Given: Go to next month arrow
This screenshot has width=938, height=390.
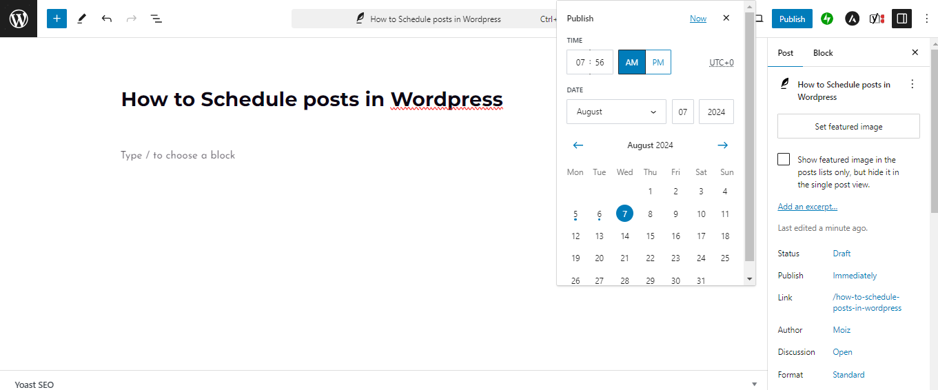Looking at the screenshot, I should pyautogui.click(x=722, y=145).
